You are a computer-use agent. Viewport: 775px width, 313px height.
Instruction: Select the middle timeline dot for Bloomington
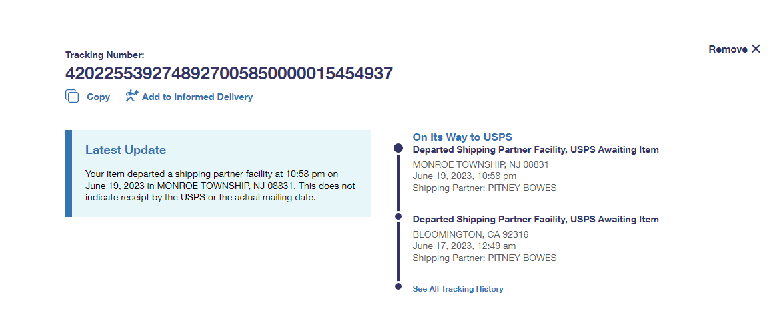point(398,216)
